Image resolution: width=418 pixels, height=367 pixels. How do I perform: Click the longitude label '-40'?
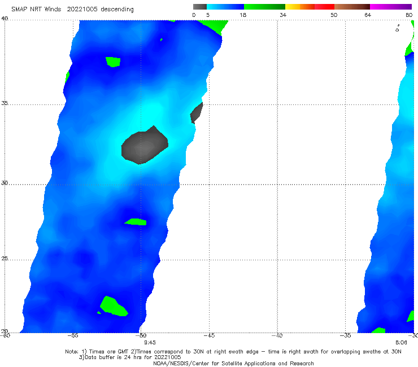[277, 335]
